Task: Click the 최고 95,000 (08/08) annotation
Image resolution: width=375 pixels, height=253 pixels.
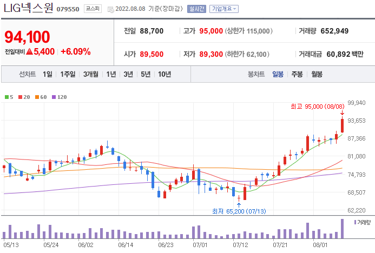Action: click(x=318, y=106)
